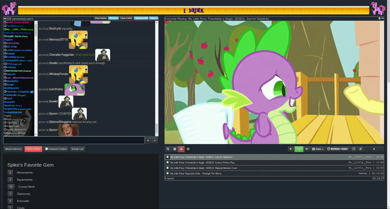
Task: Select Equestria Girls Through The Mirror item
Action: (x=274, y=173)
